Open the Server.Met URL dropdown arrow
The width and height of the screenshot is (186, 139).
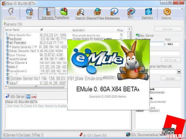coord(179,72)
